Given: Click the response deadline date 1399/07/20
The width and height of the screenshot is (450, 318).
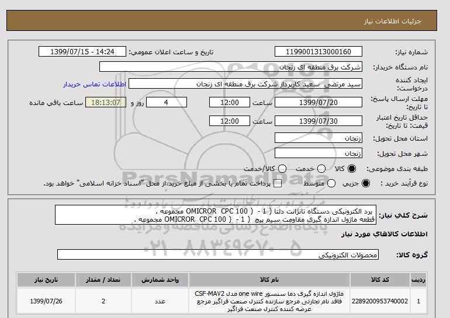Looking at the screenshot, I should [x=319, y=102].
